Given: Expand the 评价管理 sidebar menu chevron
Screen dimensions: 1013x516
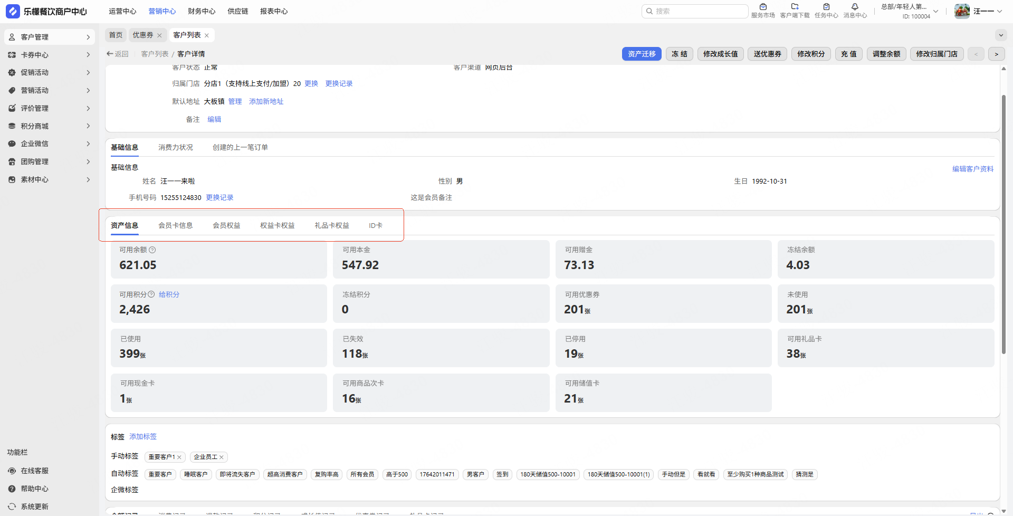Looking at the screenshot, I should click(x=88, y=108).
